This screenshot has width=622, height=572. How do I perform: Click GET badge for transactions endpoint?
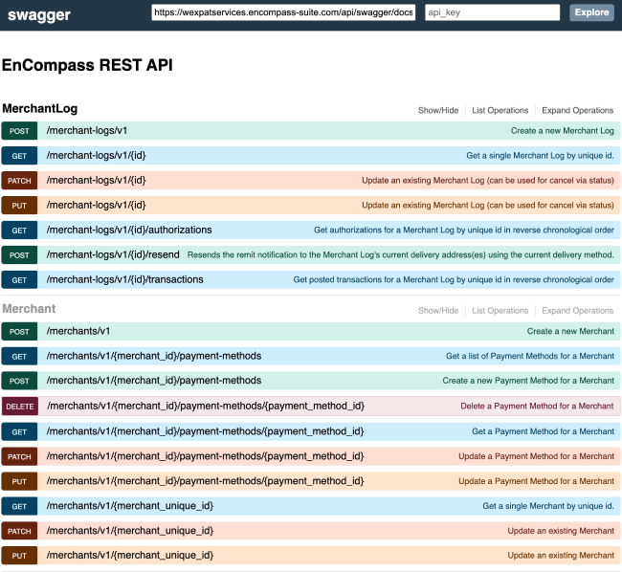(19, 280)
